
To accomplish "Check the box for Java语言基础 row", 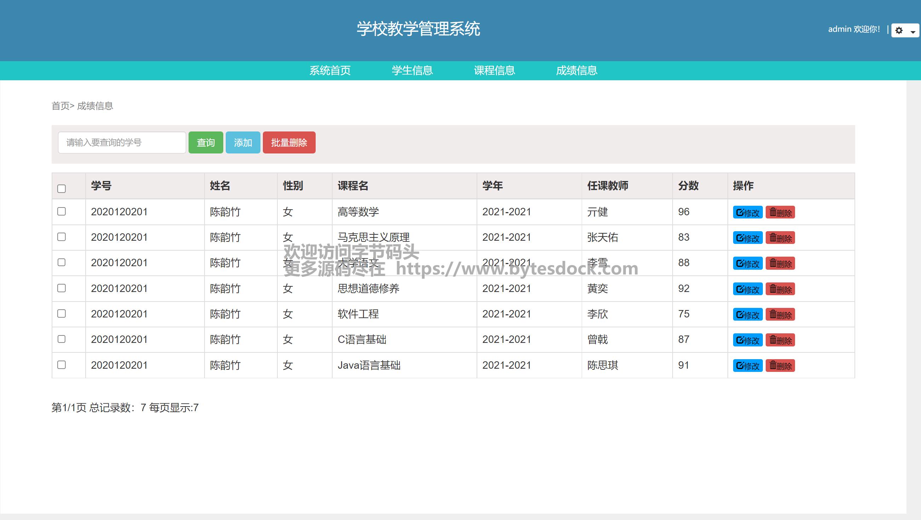I will [62, 365].
